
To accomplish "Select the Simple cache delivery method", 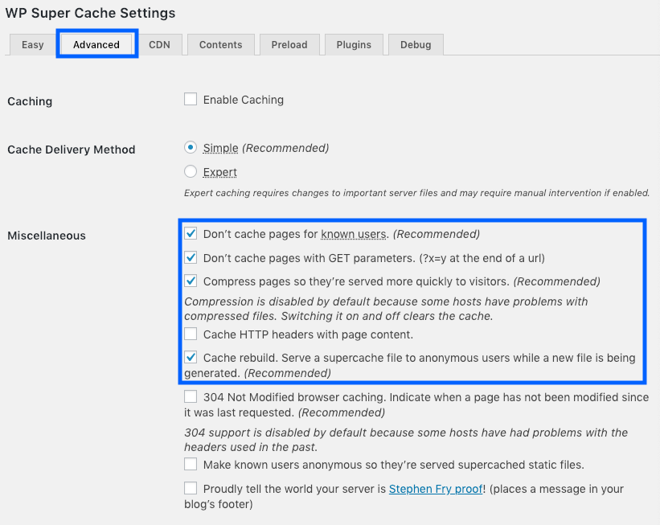I will tap(191, 148).
